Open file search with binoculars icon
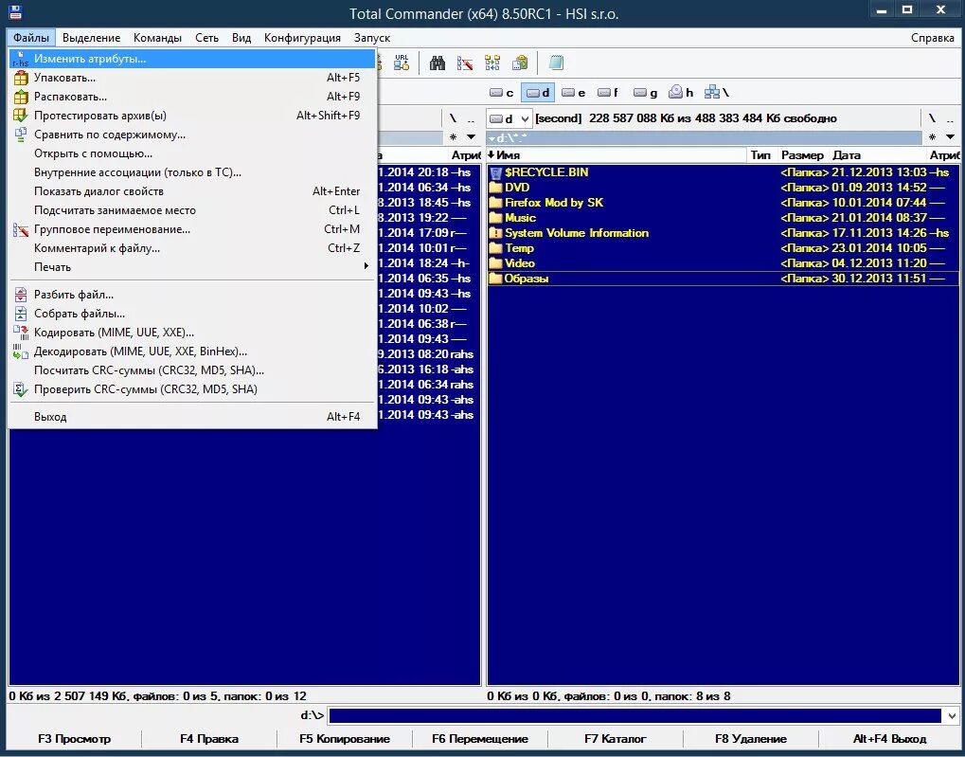 tap(437, 63)
